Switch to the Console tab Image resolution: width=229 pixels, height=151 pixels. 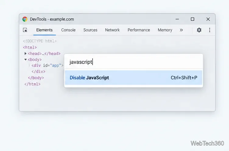click(68, 30)
